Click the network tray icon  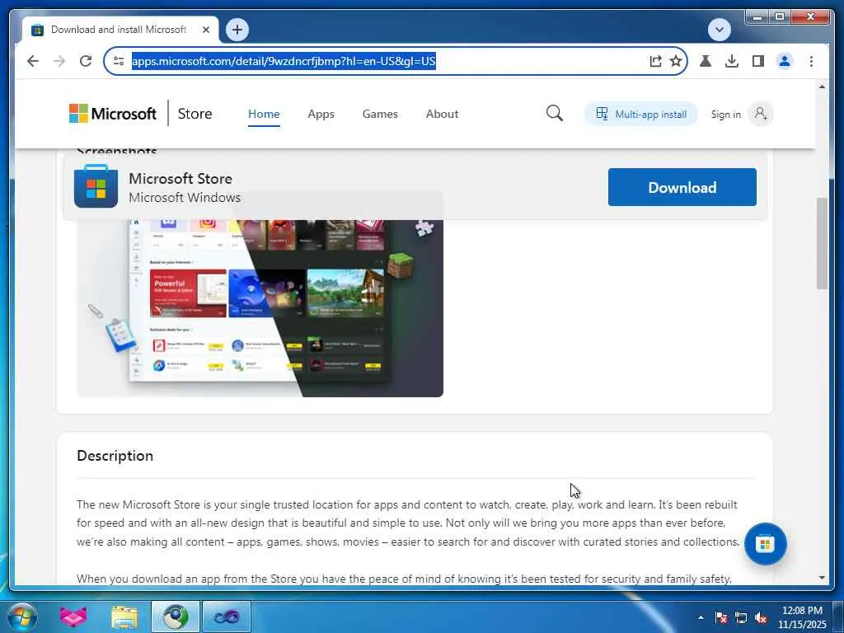click(741, 617)
